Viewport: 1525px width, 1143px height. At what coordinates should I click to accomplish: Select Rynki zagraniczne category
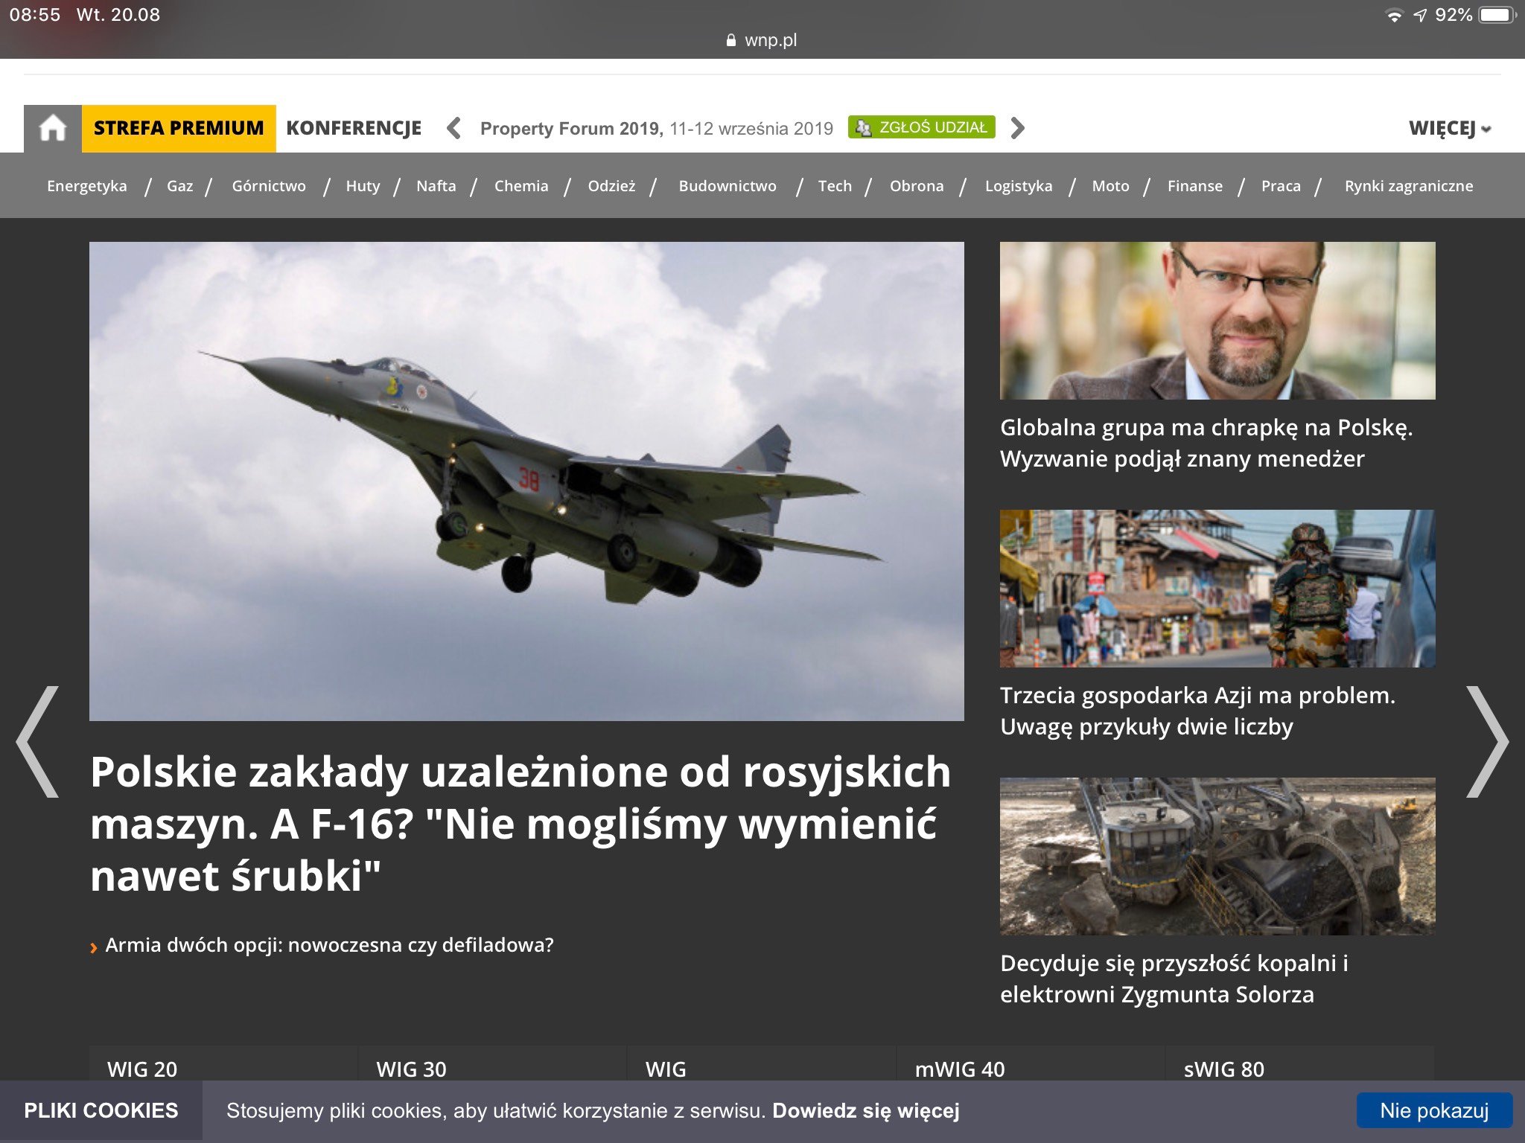(1409, 186)
